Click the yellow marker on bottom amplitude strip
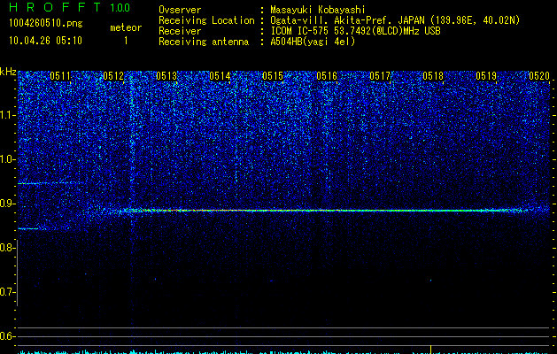Viewport: 557px width, 354px height. pyautogui.click(x=430, y=350)
